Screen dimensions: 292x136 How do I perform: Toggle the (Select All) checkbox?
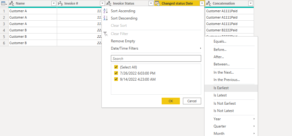pyautogui.click(x=116, y=67)
